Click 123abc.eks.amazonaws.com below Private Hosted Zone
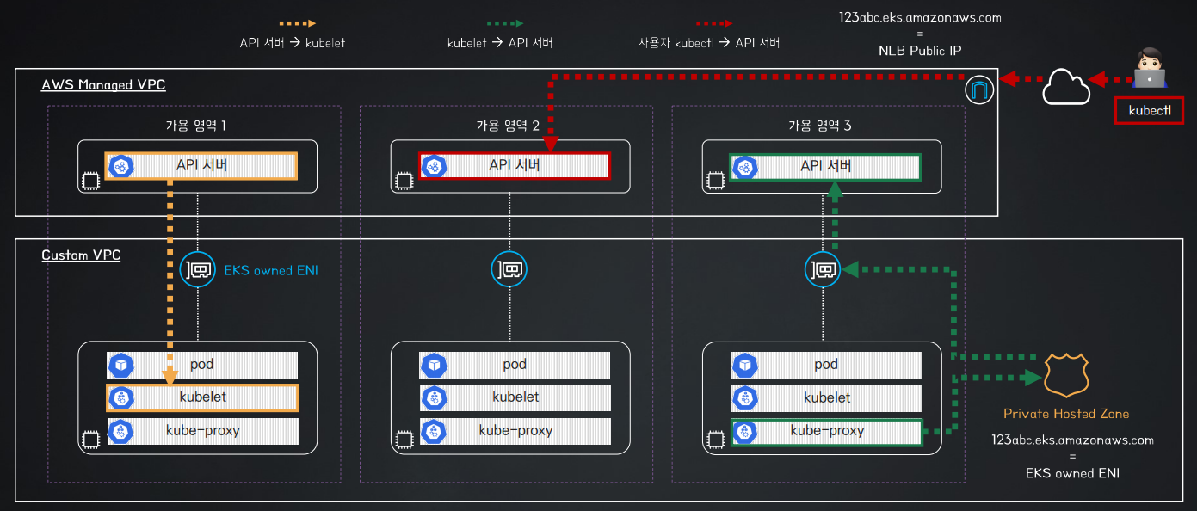 1072,440
